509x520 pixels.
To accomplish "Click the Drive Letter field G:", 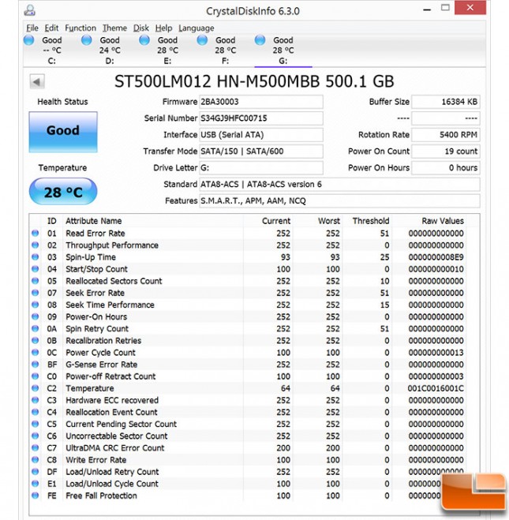I will [x=261, y=168].
